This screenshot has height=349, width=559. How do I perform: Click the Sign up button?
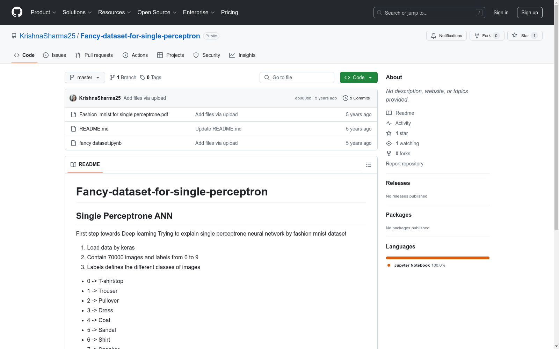click(x=530, y=13)
